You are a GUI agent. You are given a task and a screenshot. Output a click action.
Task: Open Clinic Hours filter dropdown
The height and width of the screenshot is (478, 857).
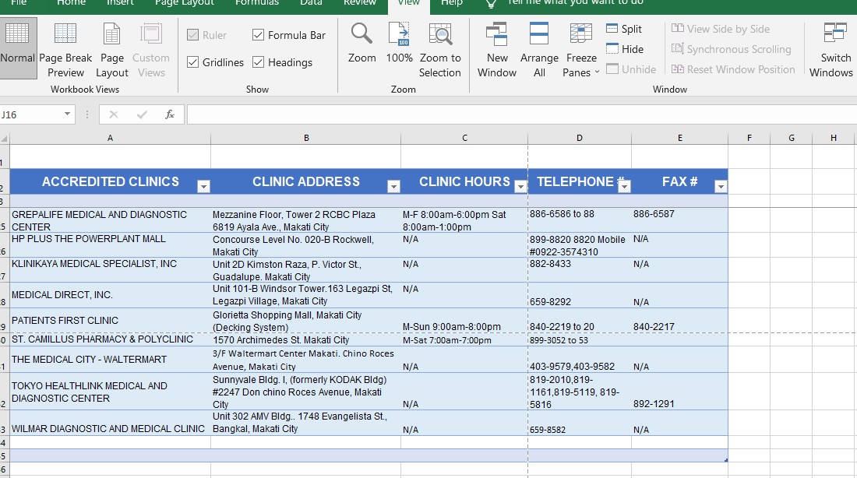pyautogui.click(x=521, y=187)
